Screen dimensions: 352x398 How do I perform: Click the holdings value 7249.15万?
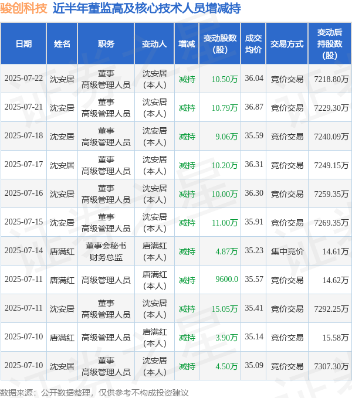[331, 165]
